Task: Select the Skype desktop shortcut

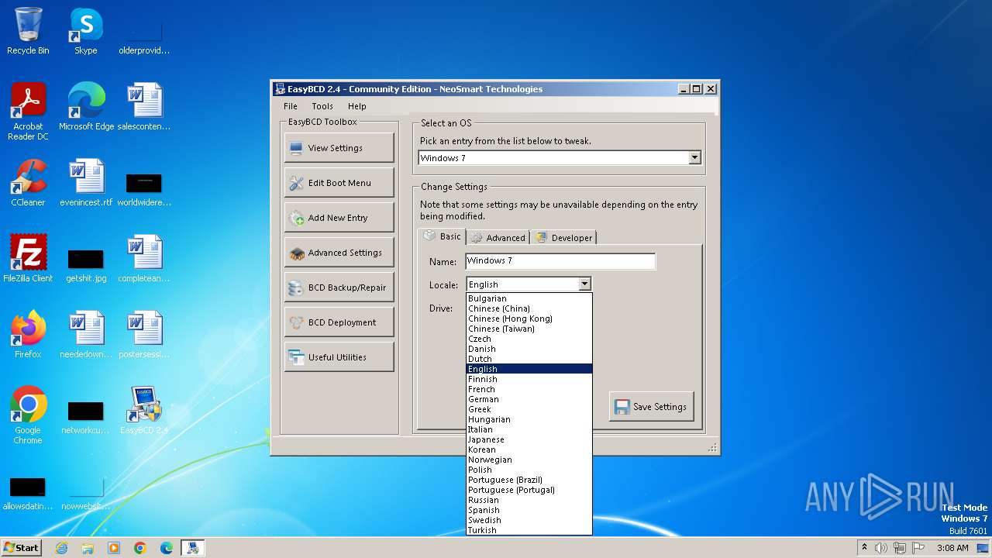Action: (86, 31)
